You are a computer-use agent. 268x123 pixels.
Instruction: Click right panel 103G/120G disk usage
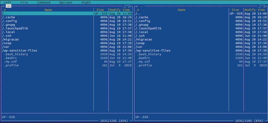249,121
